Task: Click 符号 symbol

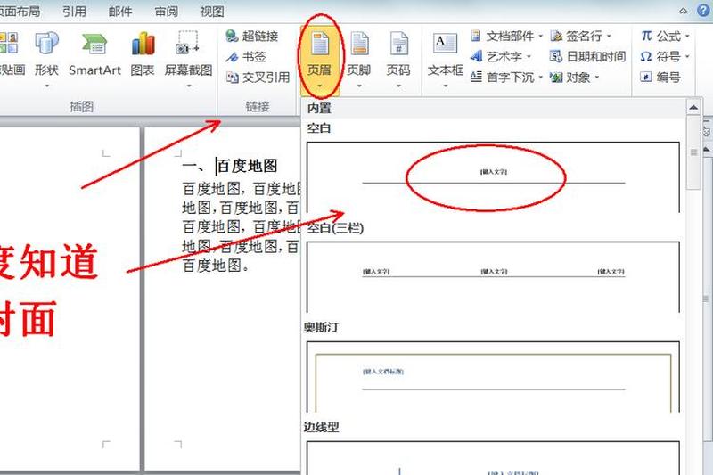Action: 660,57
